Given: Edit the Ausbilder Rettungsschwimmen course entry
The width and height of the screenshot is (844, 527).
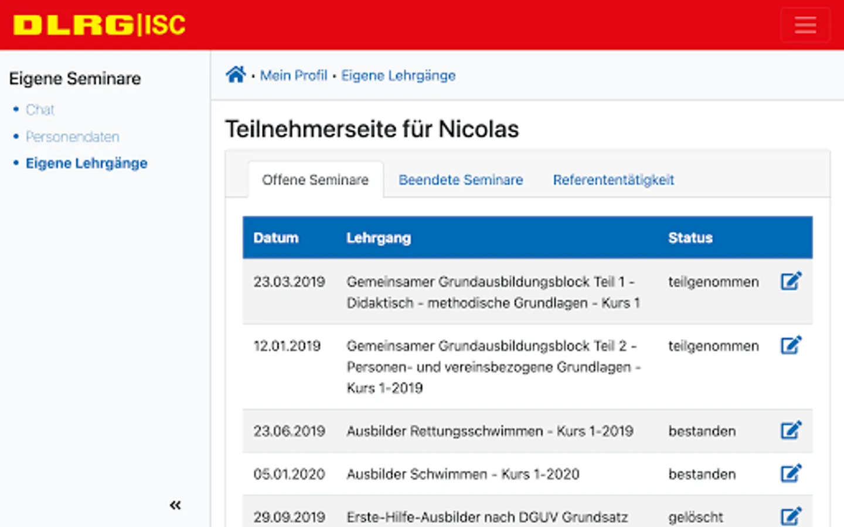Looking at the screenshot, I should pyautogui.click(x=791, y=431).
